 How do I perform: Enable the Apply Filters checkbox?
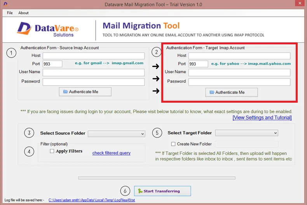click(x=52, y=151)
